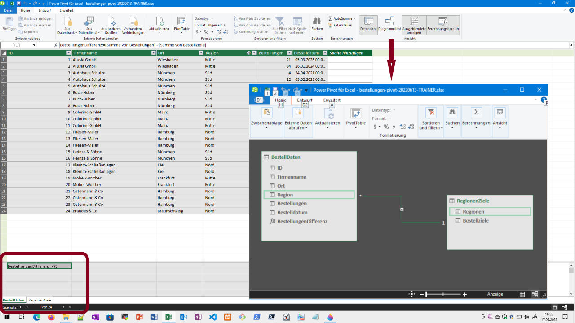Open Nach Spalte sortieren menu
Viewport: 575px width, 323px height.
point(297,26)
